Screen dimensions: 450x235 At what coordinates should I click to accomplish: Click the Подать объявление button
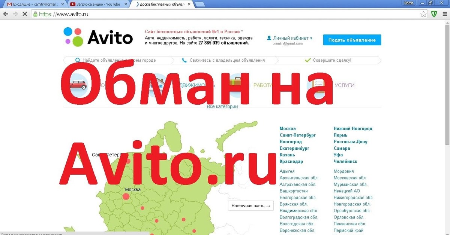[x=352, y=40]
